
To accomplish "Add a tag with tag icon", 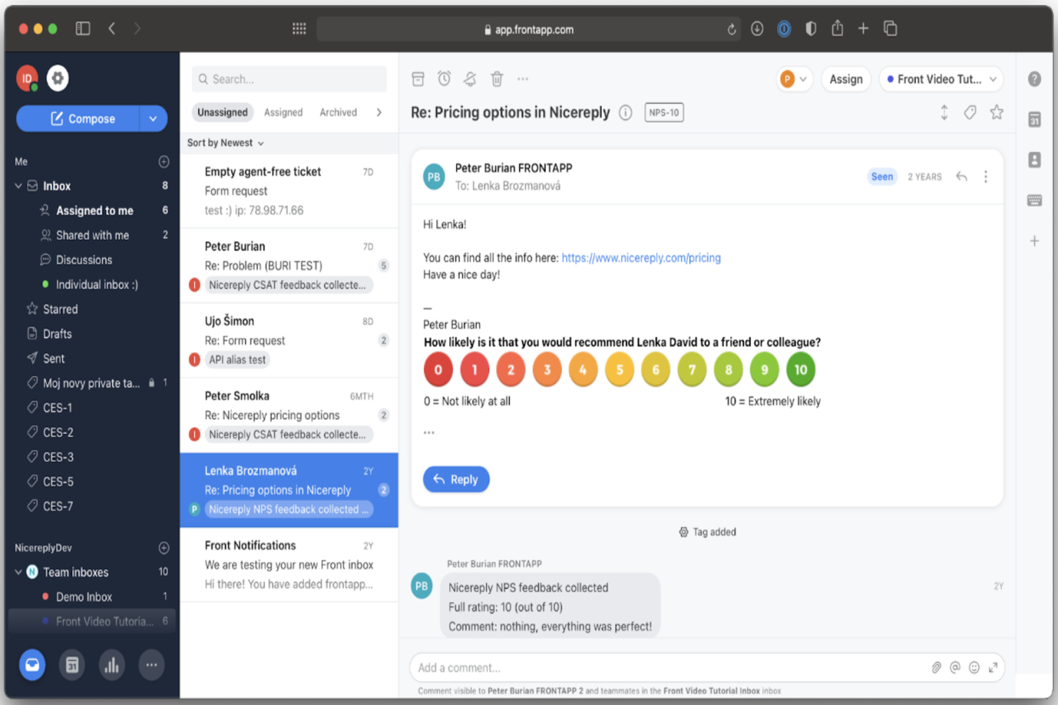I will (x=970, y=112).
